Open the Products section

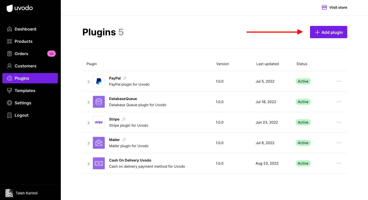pos(30,41)
